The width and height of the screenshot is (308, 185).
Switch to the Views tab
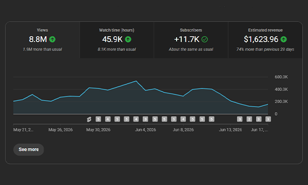pyautogui.click(x=43, y=40)
